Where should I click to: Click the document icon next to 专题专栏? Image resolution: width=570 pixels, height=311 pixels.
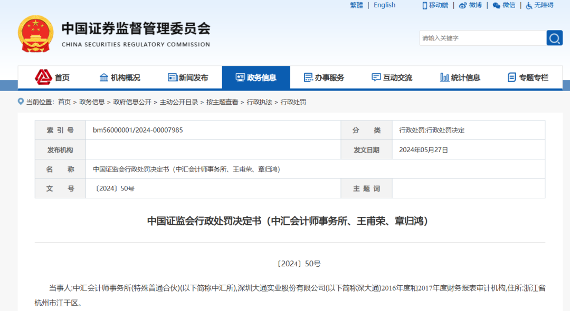point(512,77)
